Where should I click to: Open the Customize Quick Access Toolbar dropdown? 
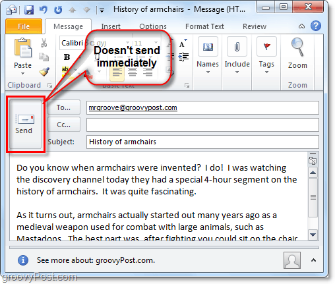pos(102,10)
